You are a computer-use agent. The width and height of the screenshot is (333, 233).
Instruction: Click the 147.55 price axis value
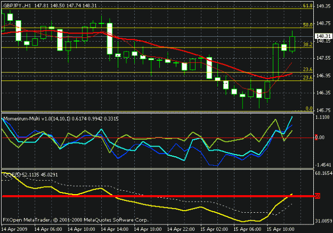(x=323, y=58)
